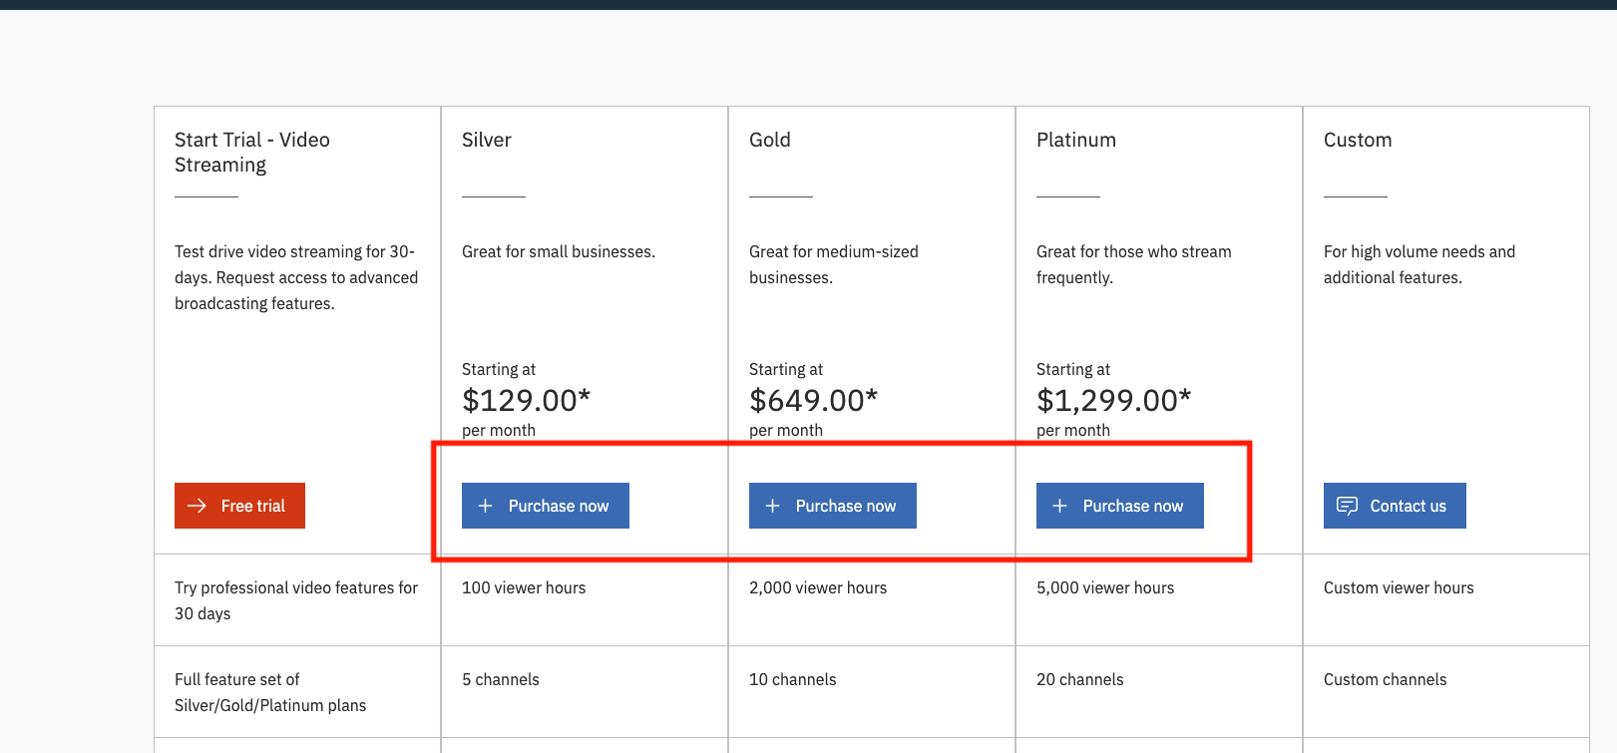Purchase the Platinum plan now
Viewport: 1617px width, 753px height.
click(x=1120, y=506)
